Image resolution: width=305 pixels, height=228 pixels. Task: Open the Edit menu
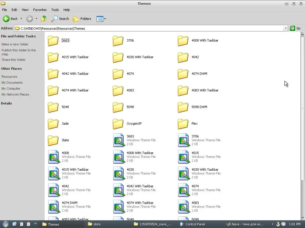pyautogui.click(x=14, y=10)
